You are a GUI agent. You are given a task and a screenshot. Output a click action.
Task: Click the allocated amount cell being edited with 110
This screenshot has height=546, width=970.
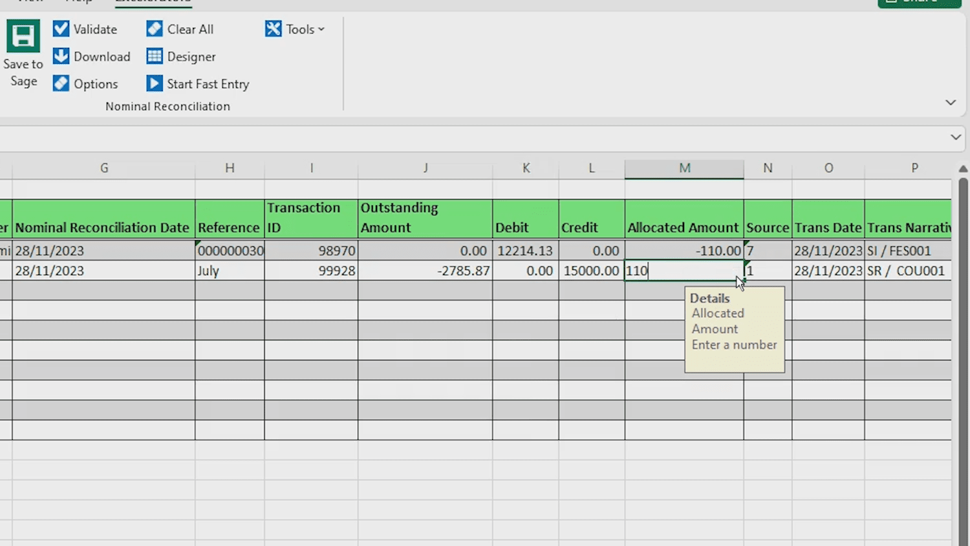pos(684,270)
